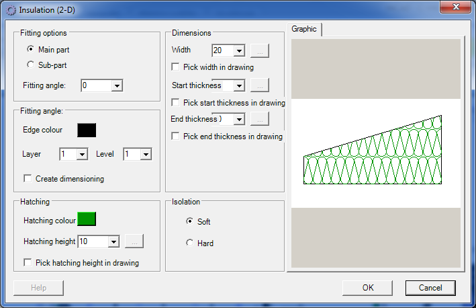476x308 pixels.
Task: Open the top Fitting angle dropdown
Action: coord(117,85)
